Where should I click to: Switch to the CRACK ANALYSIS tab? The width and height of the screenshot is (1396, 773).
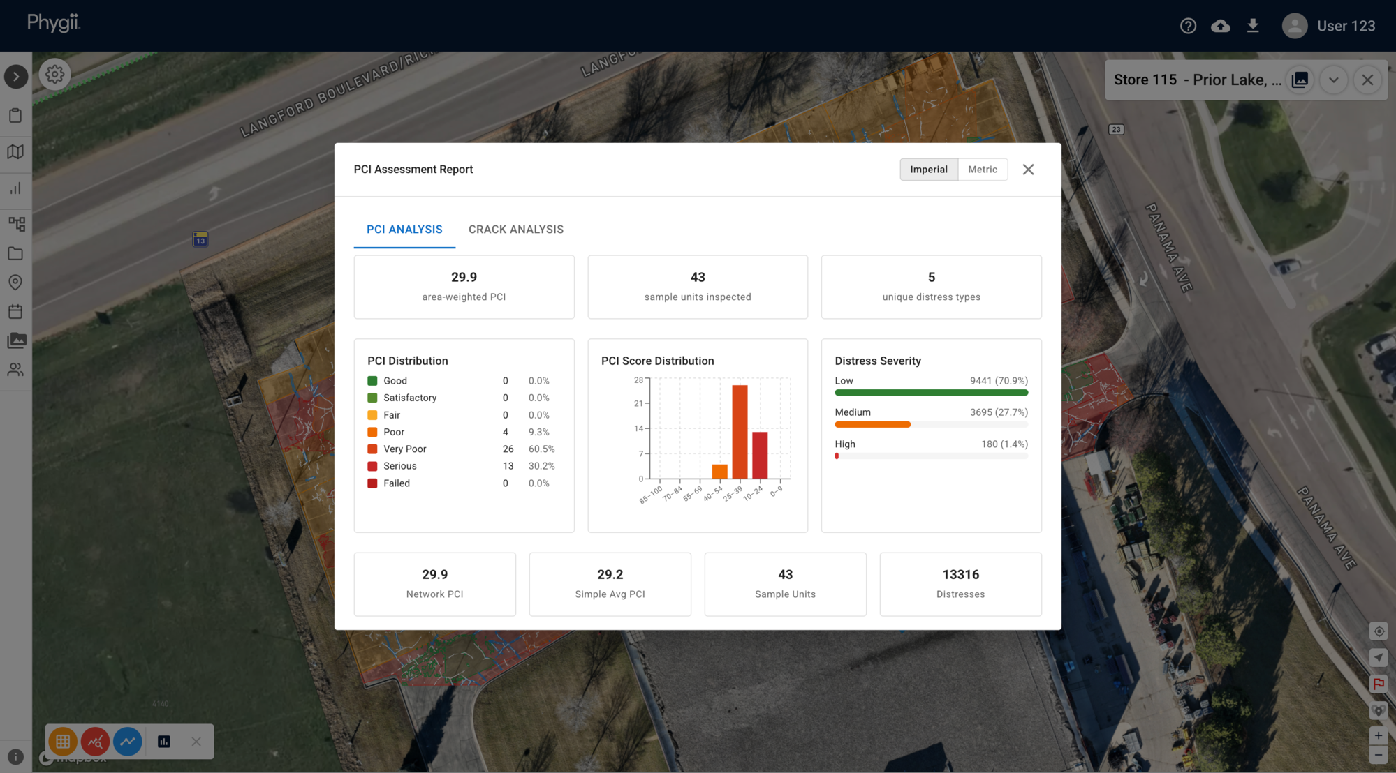(516, 230)
